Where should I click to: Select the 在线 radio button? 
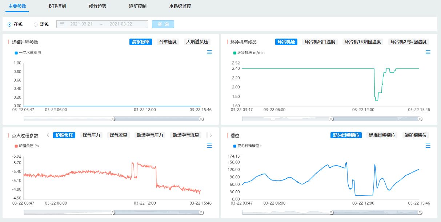[9, 24]
